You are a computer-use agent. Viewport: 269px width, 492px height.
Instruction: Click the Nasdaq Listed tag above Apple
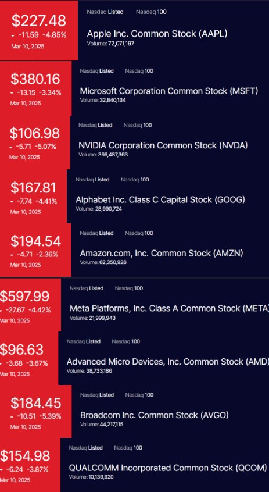[105, 12]
